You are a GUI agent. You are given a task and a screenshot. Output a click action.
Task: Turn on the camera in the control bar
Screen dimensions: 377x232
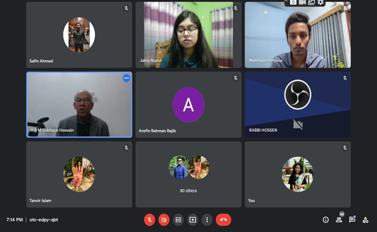(164, 220)
